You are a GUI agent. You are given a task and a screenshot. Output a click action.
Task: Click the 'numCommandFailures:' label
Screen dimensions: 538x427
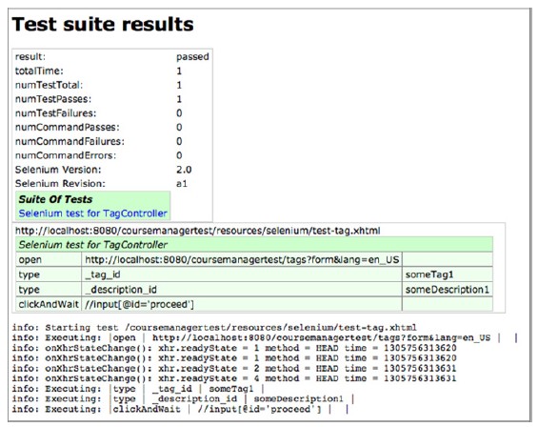70,141
